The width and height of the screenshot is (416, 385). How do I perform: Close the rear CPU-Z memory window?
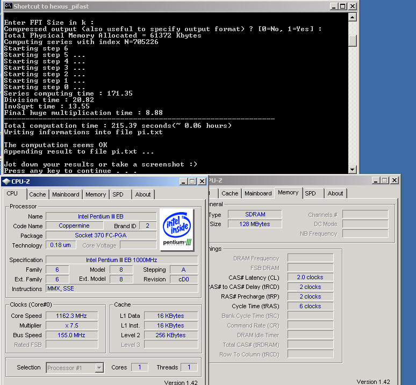(395, 180)
